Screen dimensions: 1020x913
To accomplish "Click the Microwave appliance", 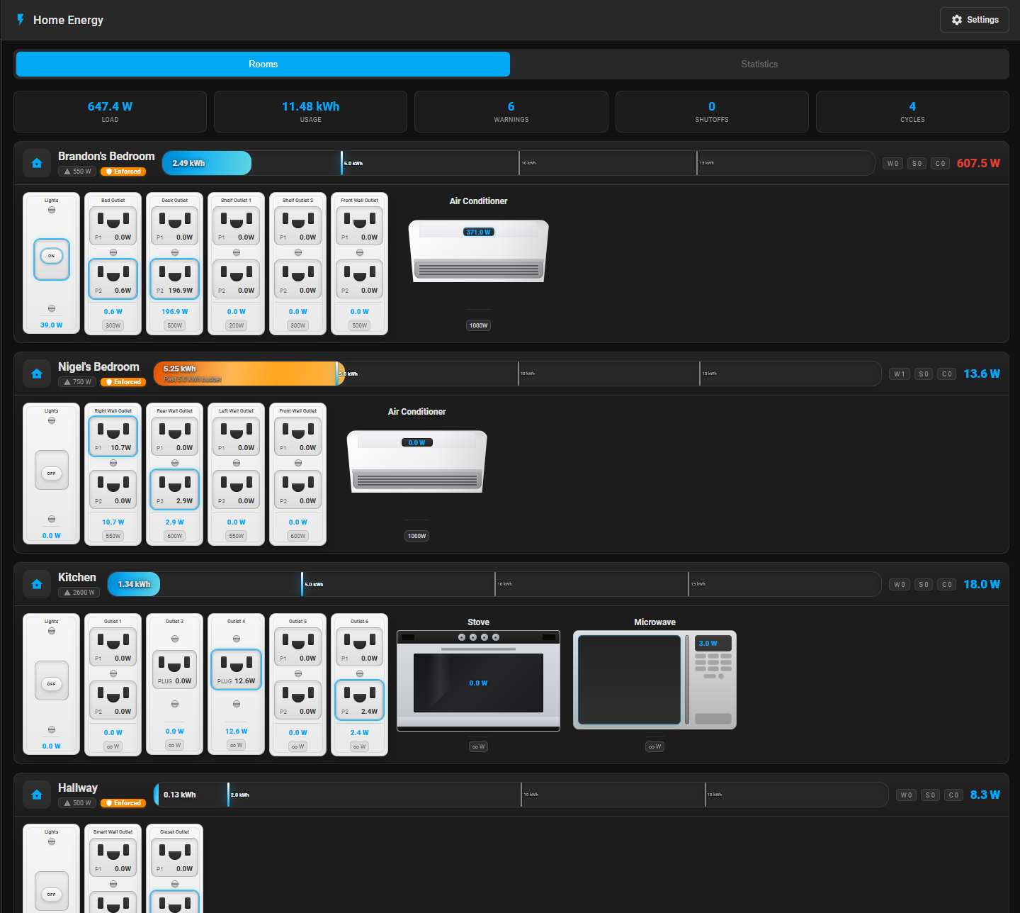I will (x=655, y=680).
